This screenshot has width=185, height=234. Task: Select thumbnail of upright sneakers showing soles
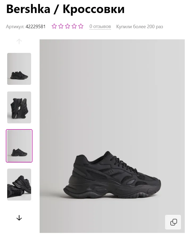19,107
